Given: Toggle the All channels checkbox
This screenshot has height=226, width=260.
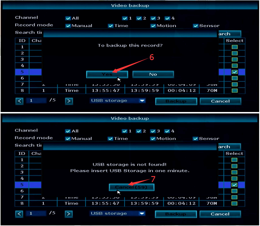Looking at the screenshot, I should tap(68, 18).
